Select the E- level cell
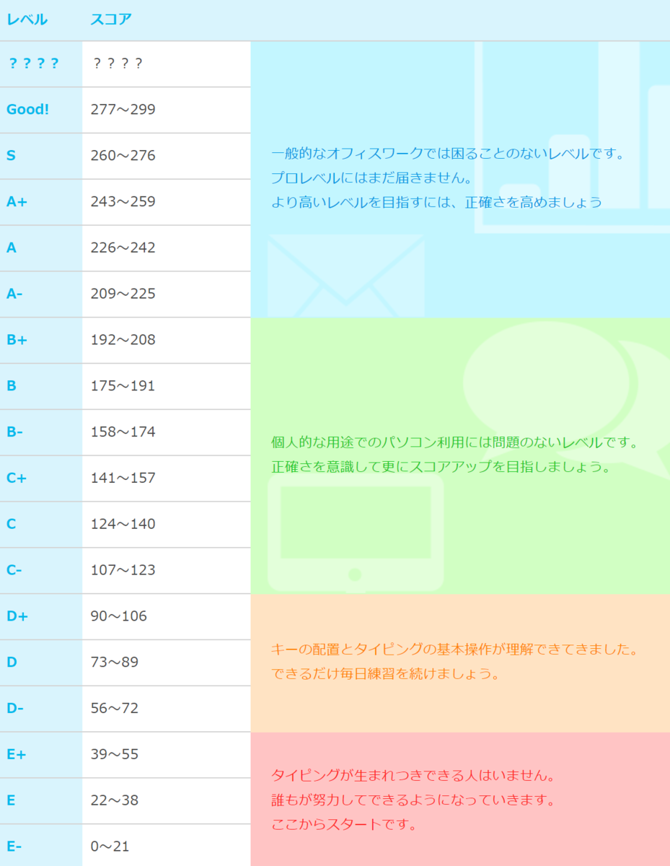670x866 pixels. coord(41,846)
